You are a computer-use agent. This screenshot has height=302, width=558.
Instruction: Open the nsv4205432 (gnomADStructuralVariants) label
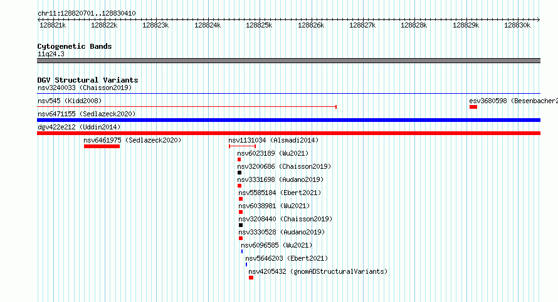(318, 271)
